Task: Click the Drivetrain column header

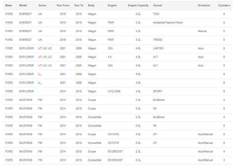Action: 204,5
